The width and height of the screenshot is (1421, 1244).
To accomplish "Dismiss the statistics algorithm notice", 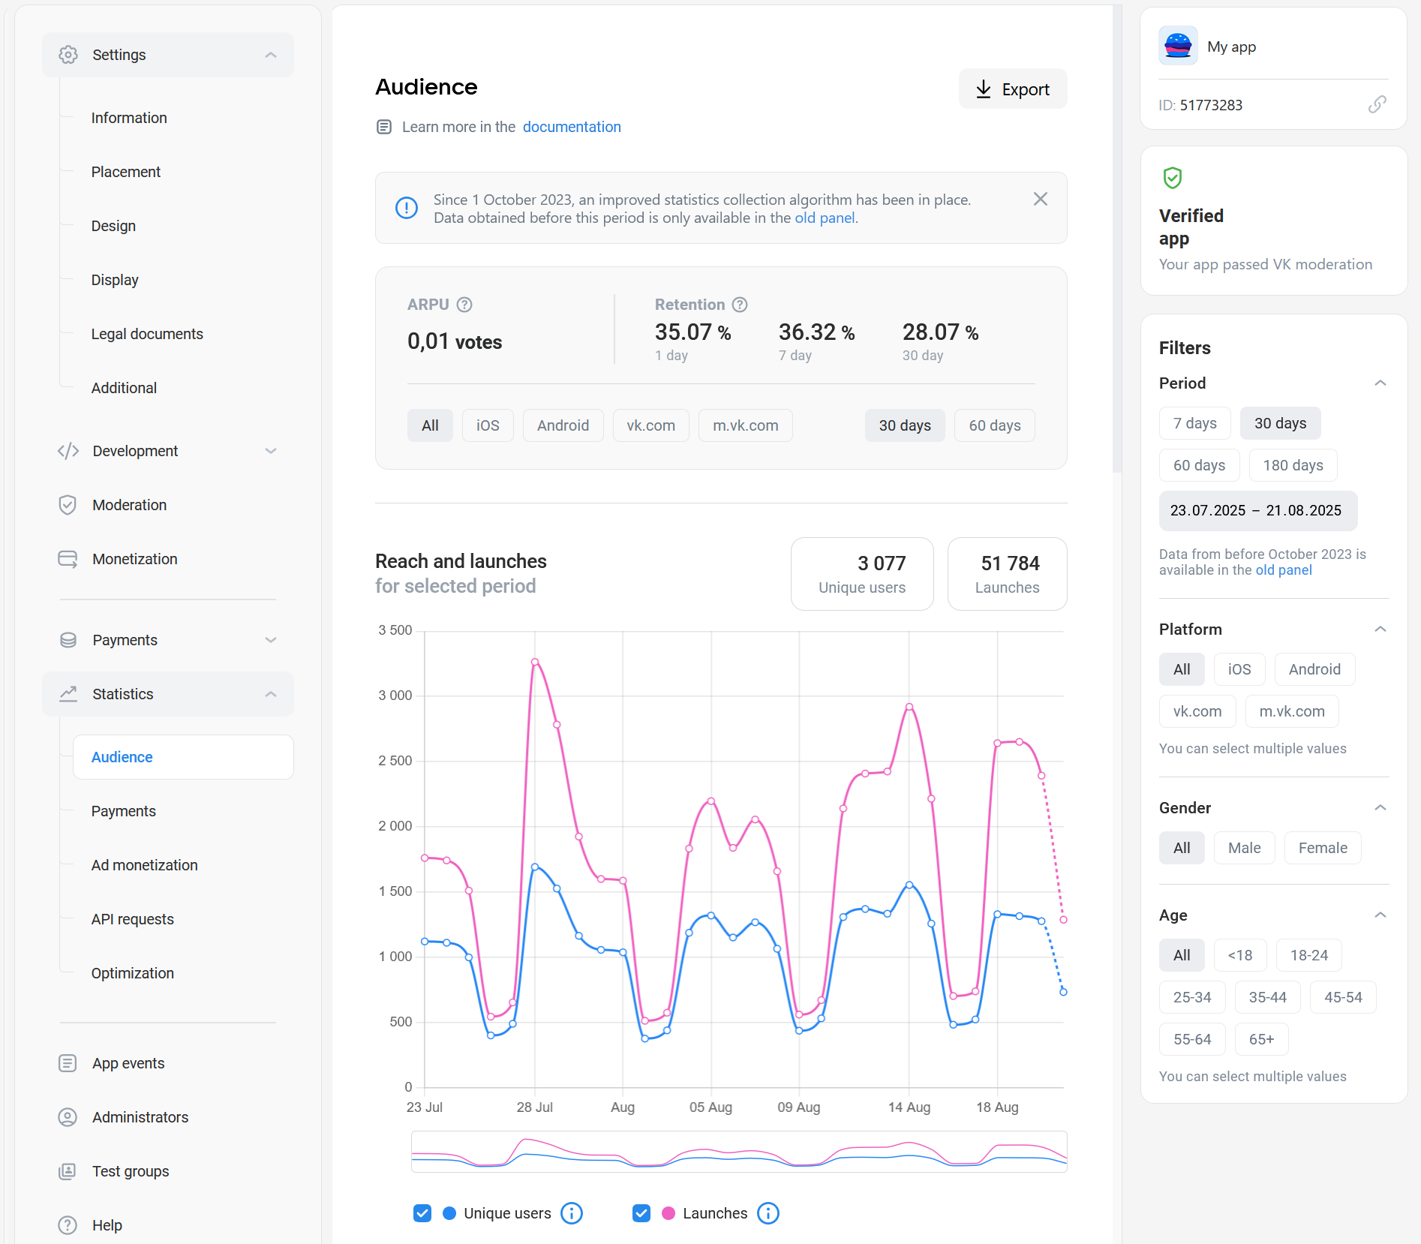I will tap(1041, 199).
